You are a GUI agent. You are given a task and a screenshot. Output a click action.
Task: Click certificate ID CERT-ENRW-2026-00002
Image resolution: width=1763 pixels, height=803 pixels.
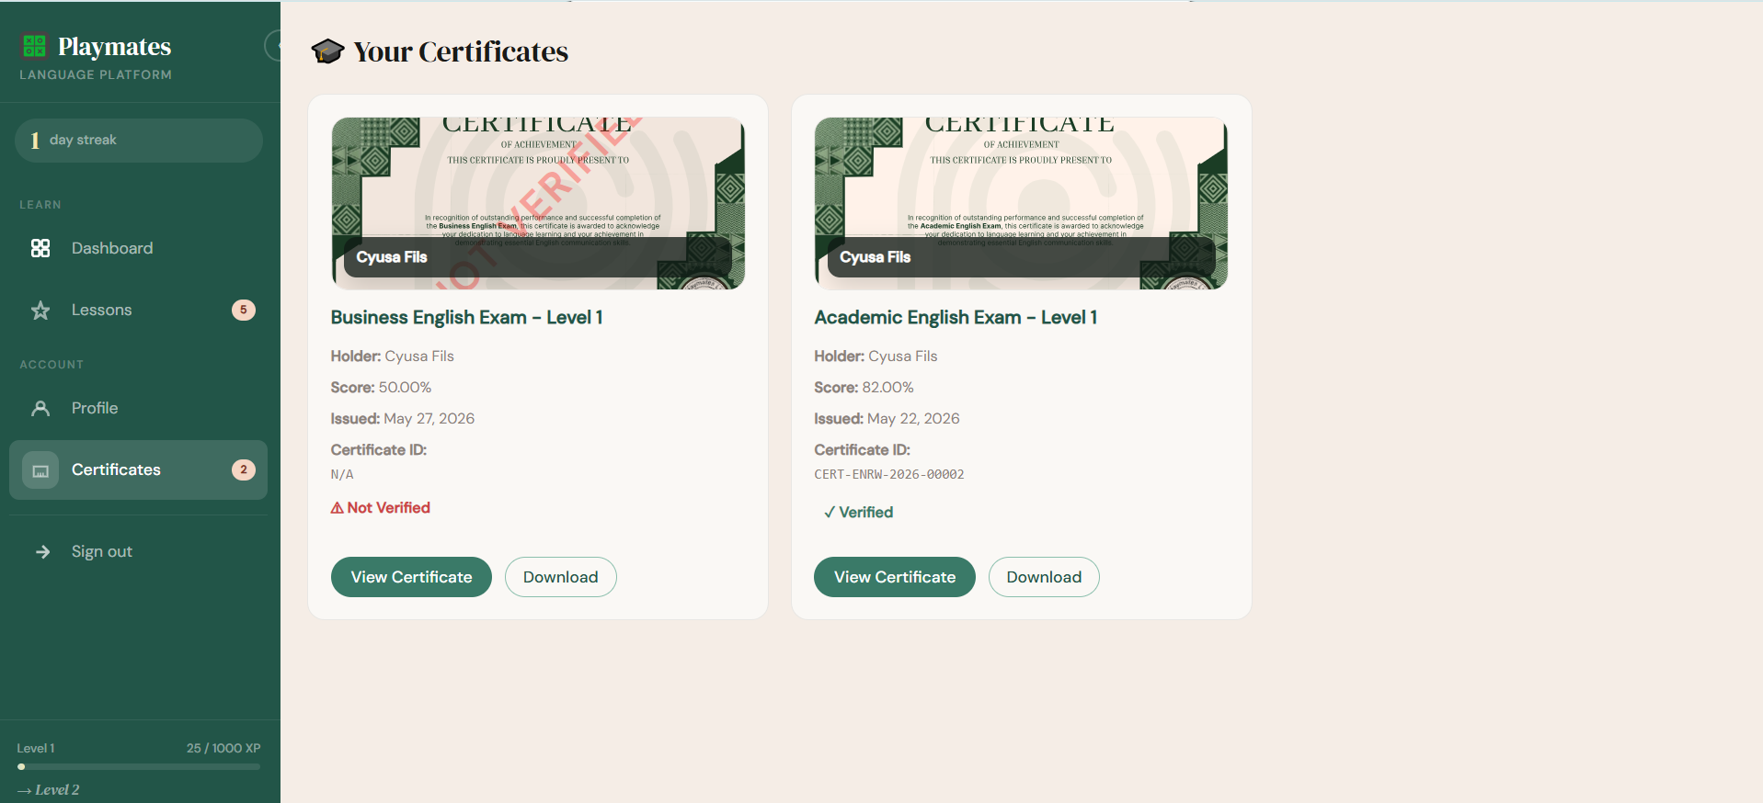(x=889, y=475)
